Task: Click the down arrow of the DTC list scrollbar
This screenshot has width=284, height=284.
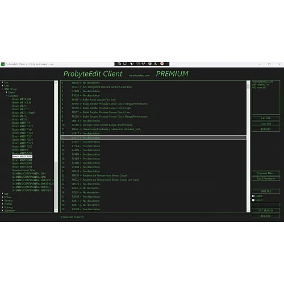Action: click(x=248, y=211)
